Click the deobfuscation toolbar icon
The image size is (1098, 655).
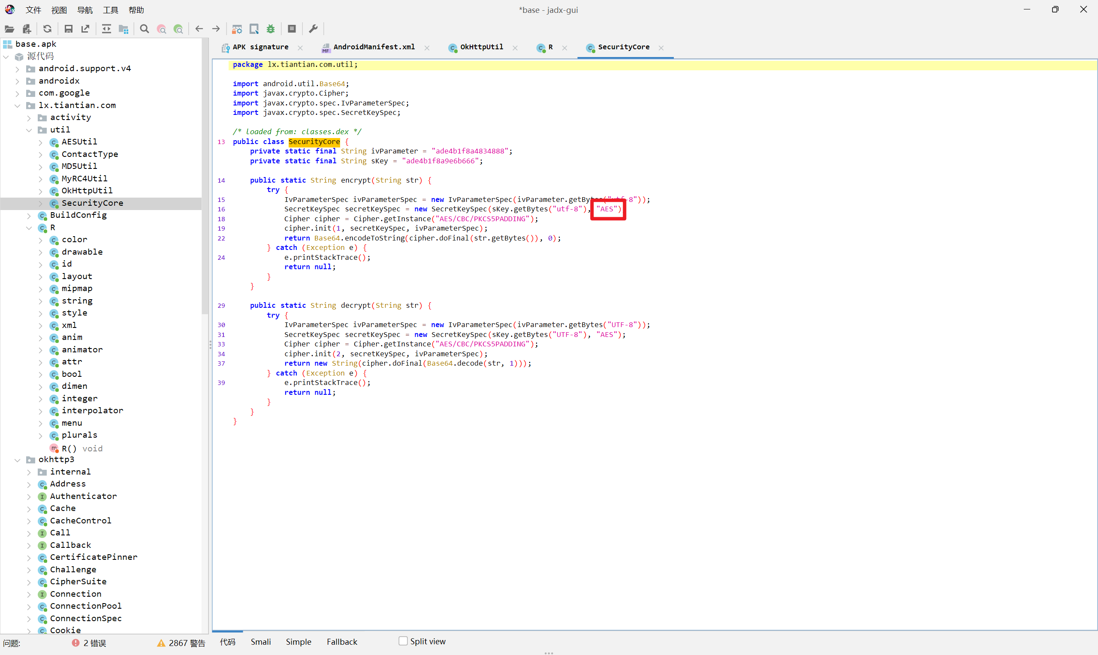pos(237,29)
